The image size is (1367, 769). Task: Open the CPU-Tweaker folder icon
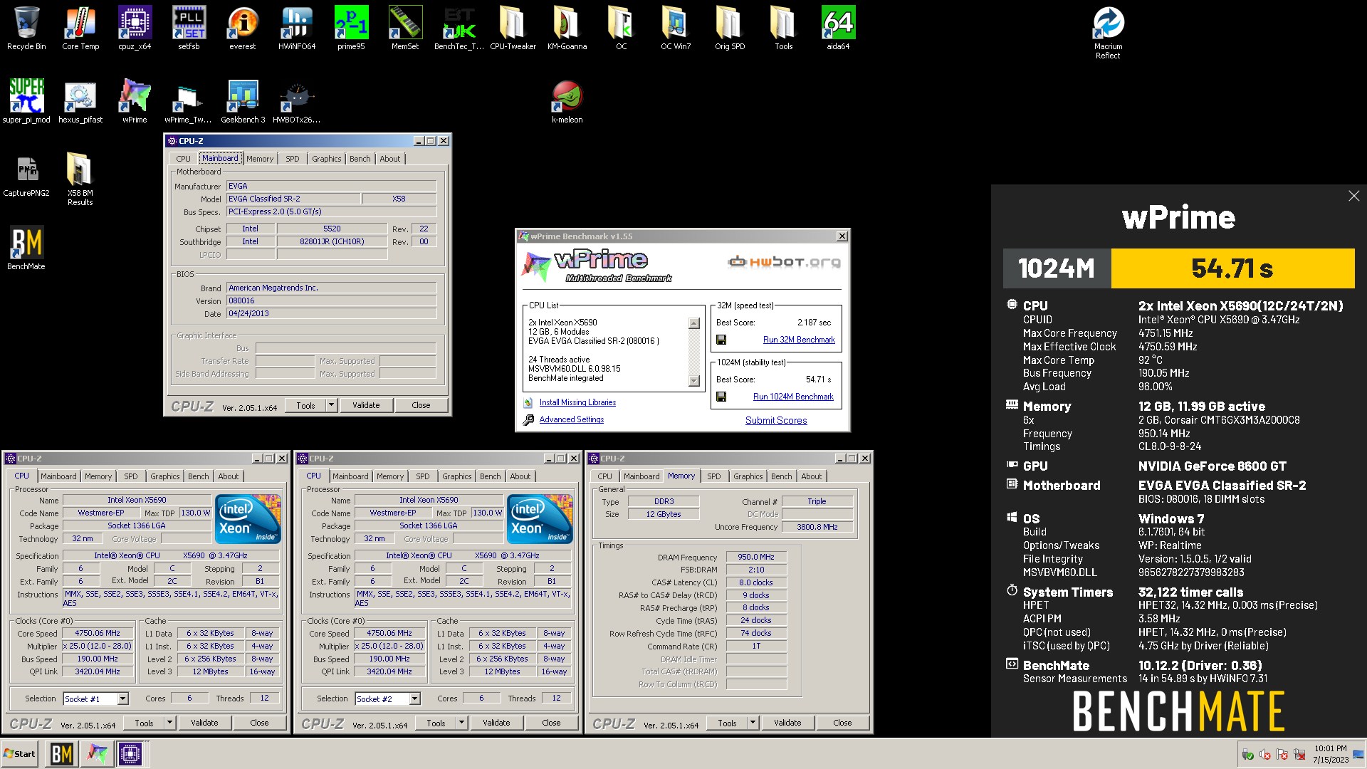click(513, 28)
